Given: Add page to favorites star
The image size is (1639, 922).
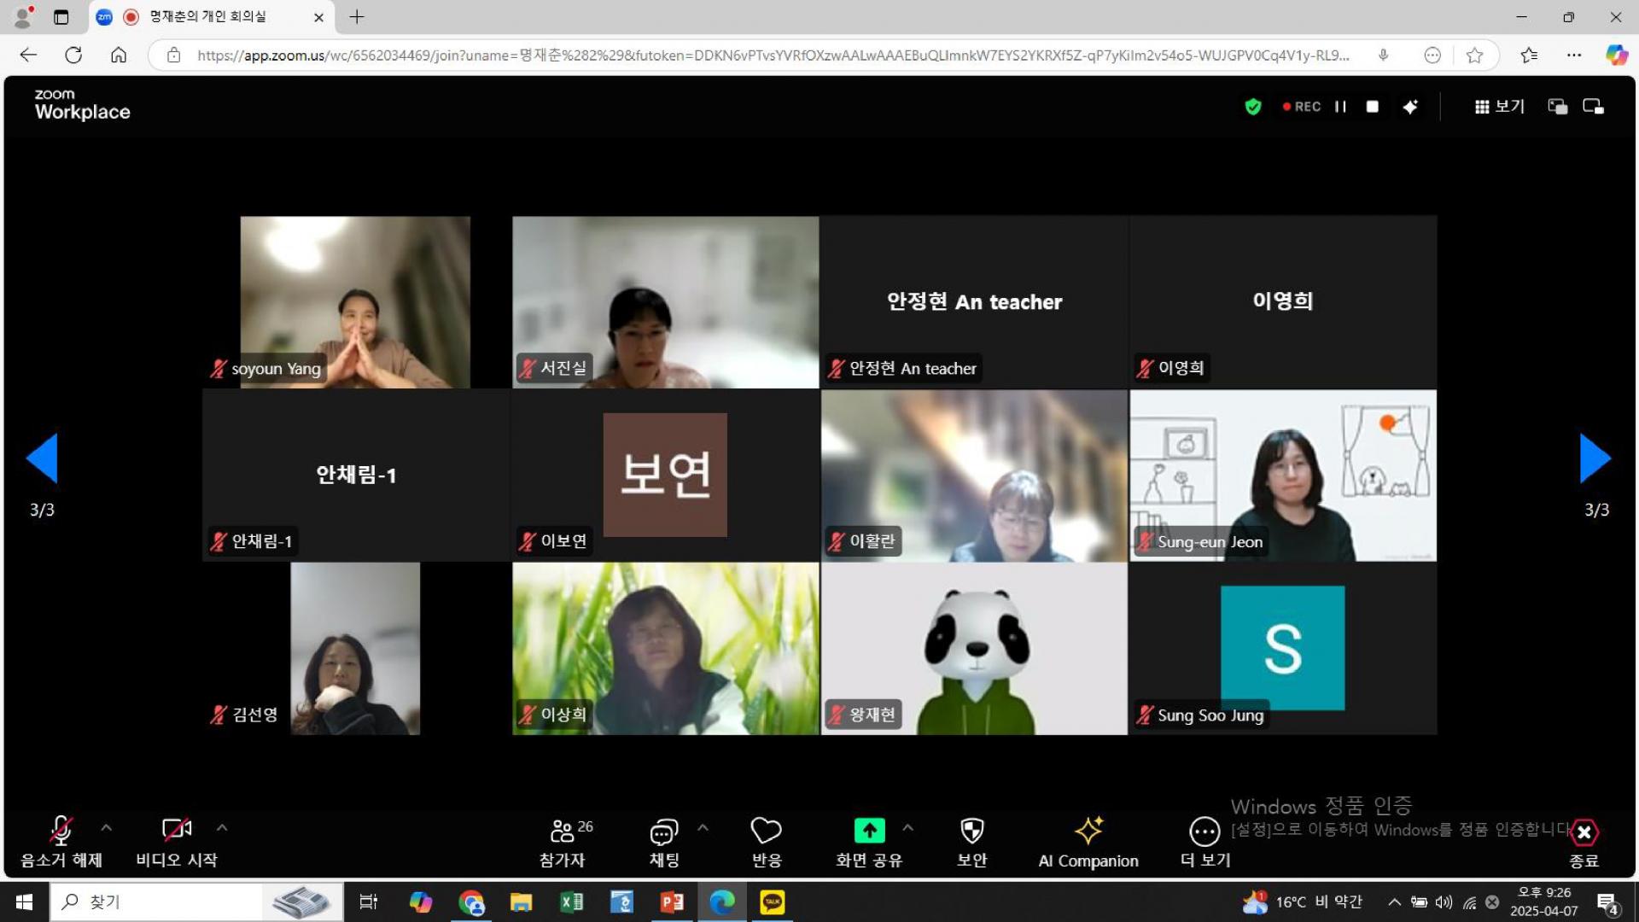Looking at the screenshot, I should coord(1474,55).
